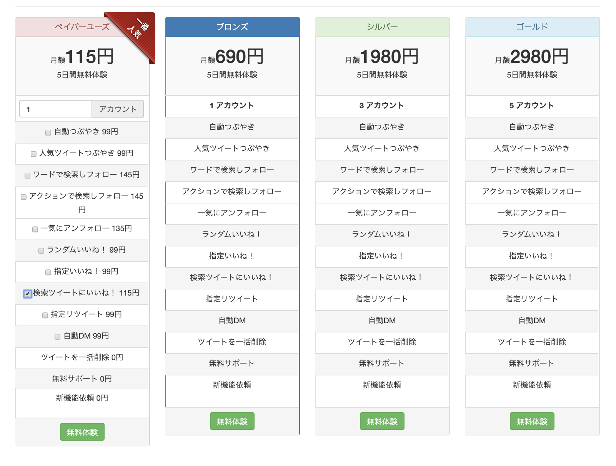Enable 人気ツイートつぶやき 99円 option
The width and height of the screenshot is (616, 466).
tap(33, 154)
